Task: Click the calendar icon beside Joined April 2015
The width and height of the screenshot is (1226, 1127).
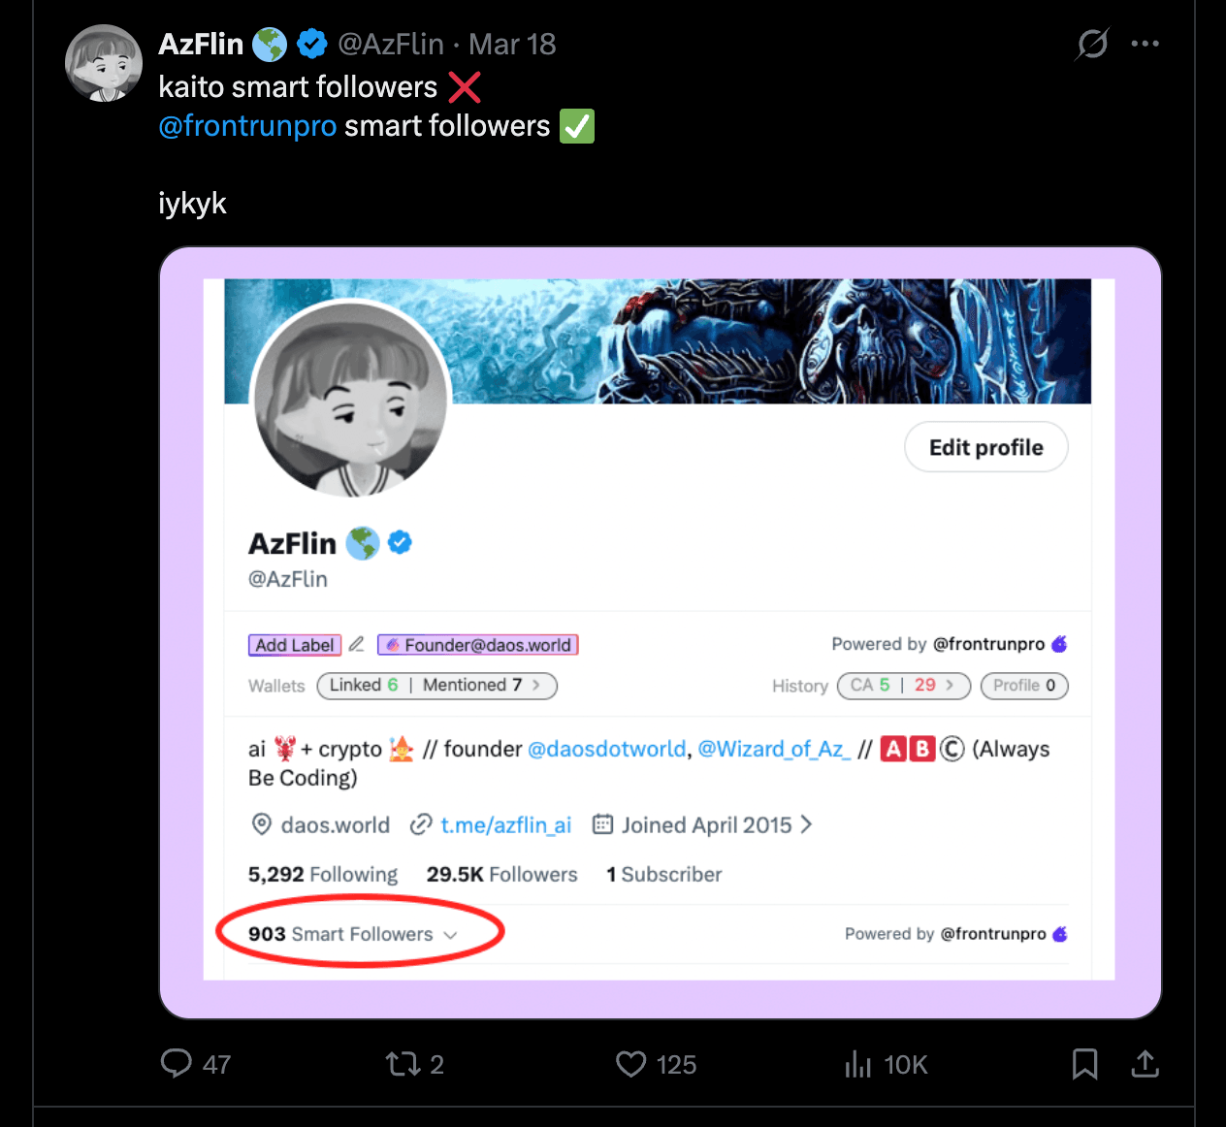Action: point(601,824)
